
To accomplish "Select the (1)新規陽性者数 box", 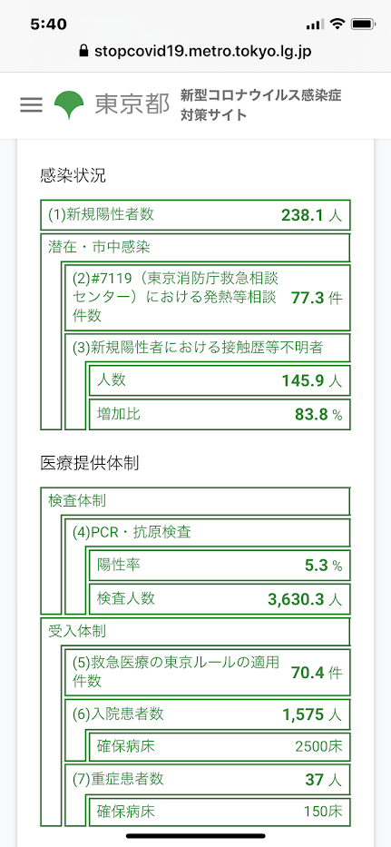I will tap(196, 215).
